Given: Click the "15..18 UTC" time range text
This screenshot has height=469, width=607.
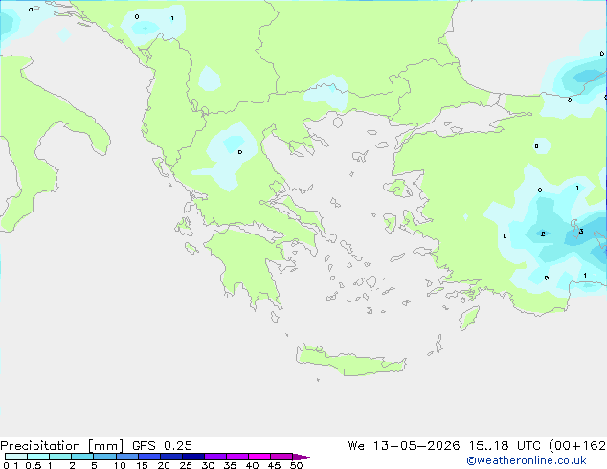Looking at the screenshot, I should click(x=505, y=446).
